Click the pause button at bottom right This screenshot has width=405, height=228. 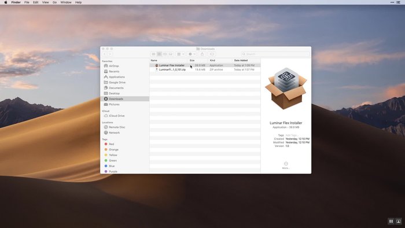coord(391,221)
